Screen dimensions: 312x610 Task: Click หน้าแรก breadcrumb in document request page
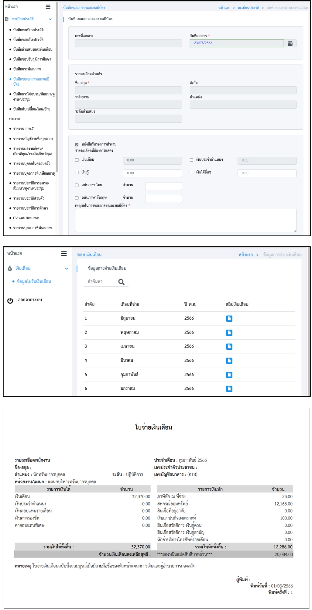coord(224,8)
